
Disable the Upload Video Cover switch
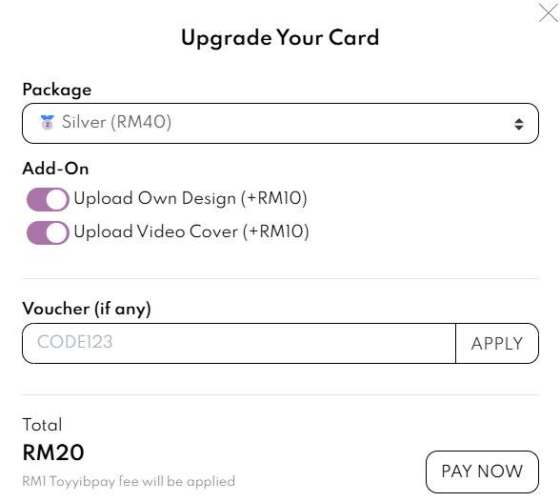(48, 232)
